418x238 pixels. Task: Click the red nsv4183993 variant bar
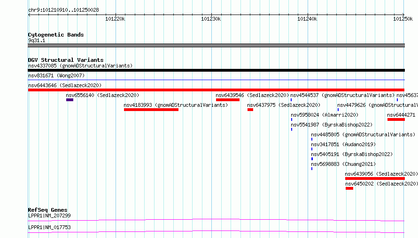[151, 110]
